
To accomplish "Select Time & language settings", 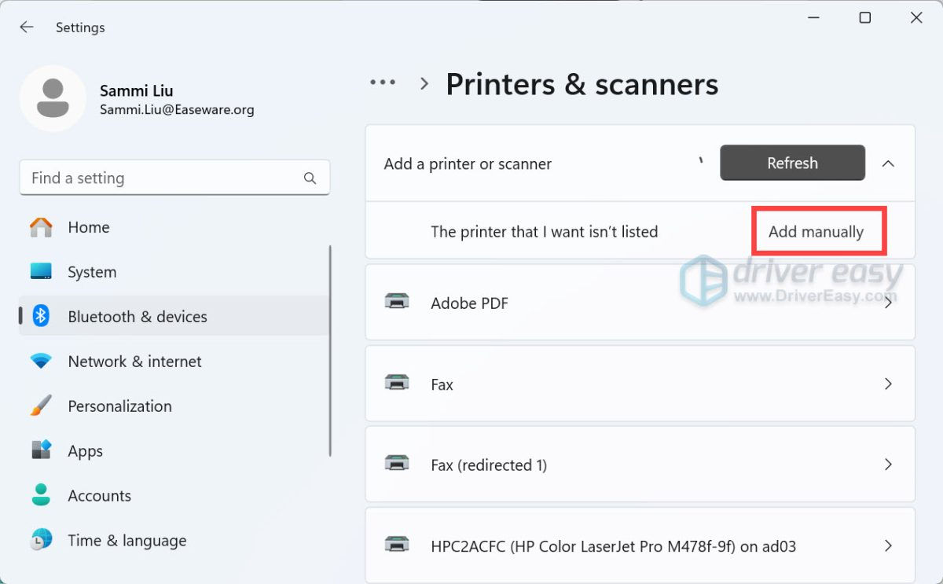I will click(x=127, y=541).
